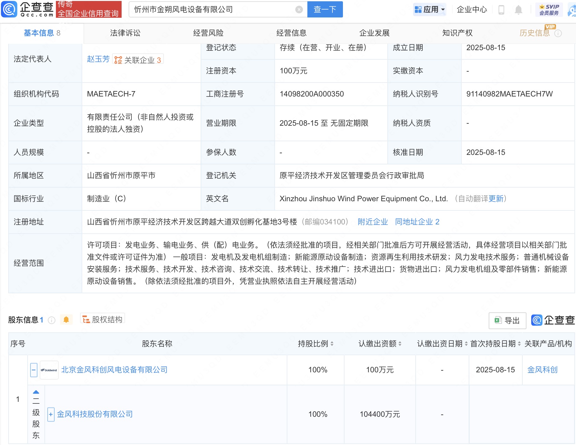Switch to the 基本信息 tab
576x445 pixels.
click(42, 33)
